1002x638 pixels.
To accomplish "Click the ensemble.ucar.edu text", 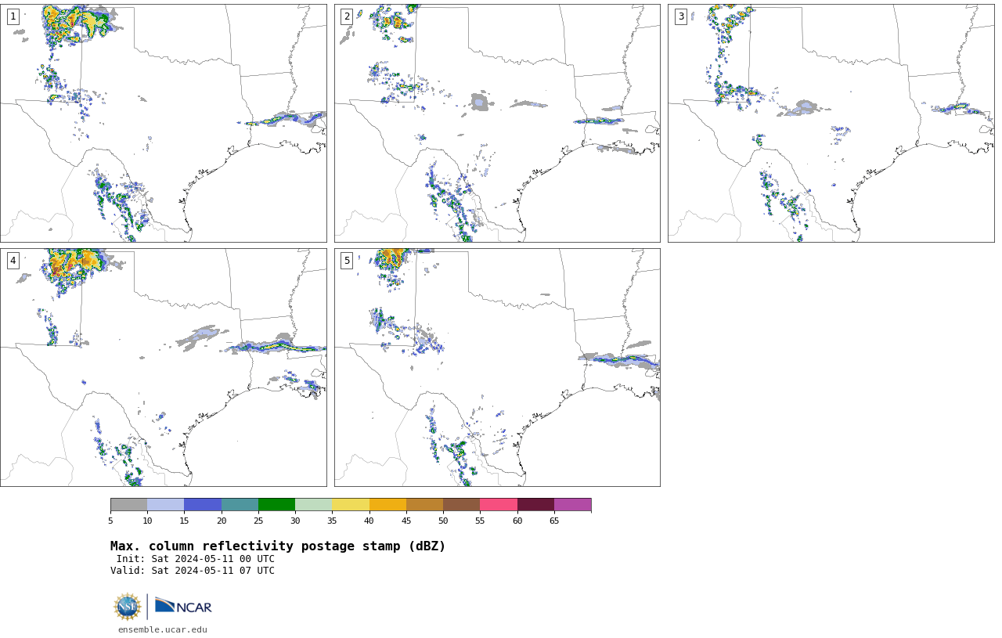I will [x=163, y=629].
